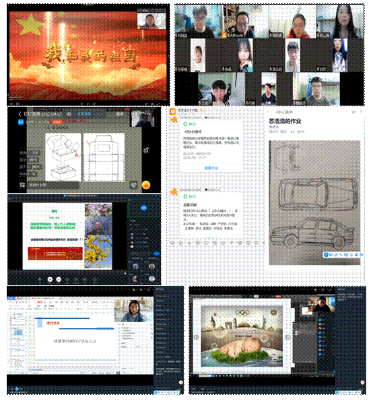Tap the heart like icon in live stream

[x=134, y=185]
